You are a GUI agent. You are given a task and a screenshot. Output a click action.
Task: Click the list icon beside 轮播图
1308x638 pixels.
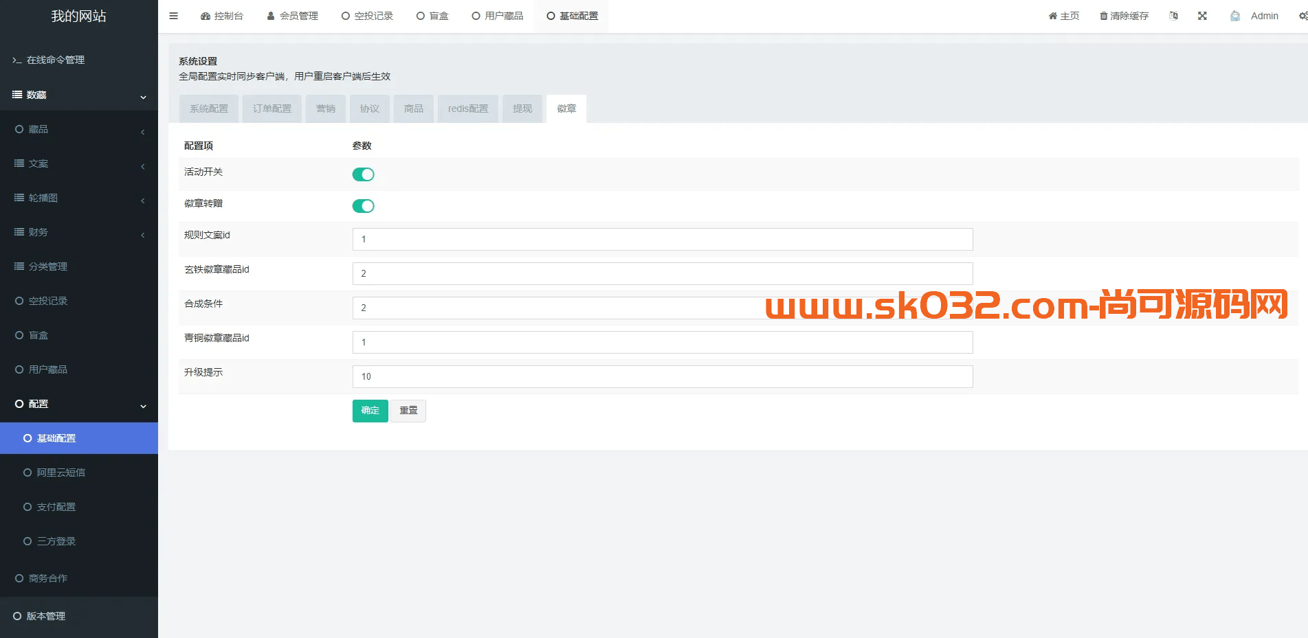(x=19, y=198)
